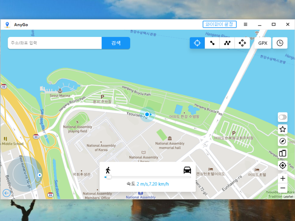
Task: Select the multi-spot route mode icon
Action: [x=227, y=43]
